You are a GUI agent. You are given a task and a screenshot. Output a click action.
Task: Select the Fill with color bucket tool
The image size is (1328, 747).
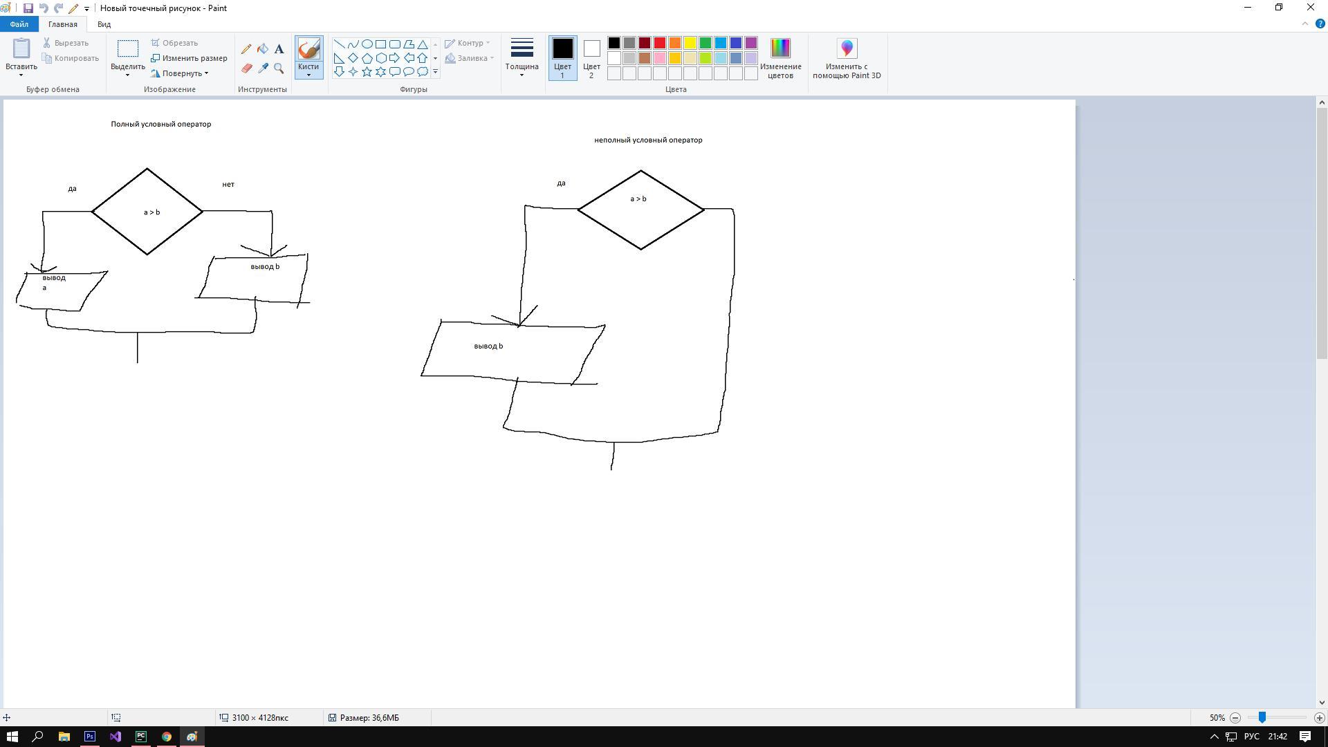coord(263,49)
